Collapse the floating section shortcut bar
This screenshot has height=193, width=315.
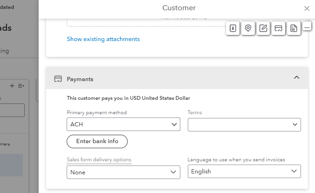(x=307, y=28)
